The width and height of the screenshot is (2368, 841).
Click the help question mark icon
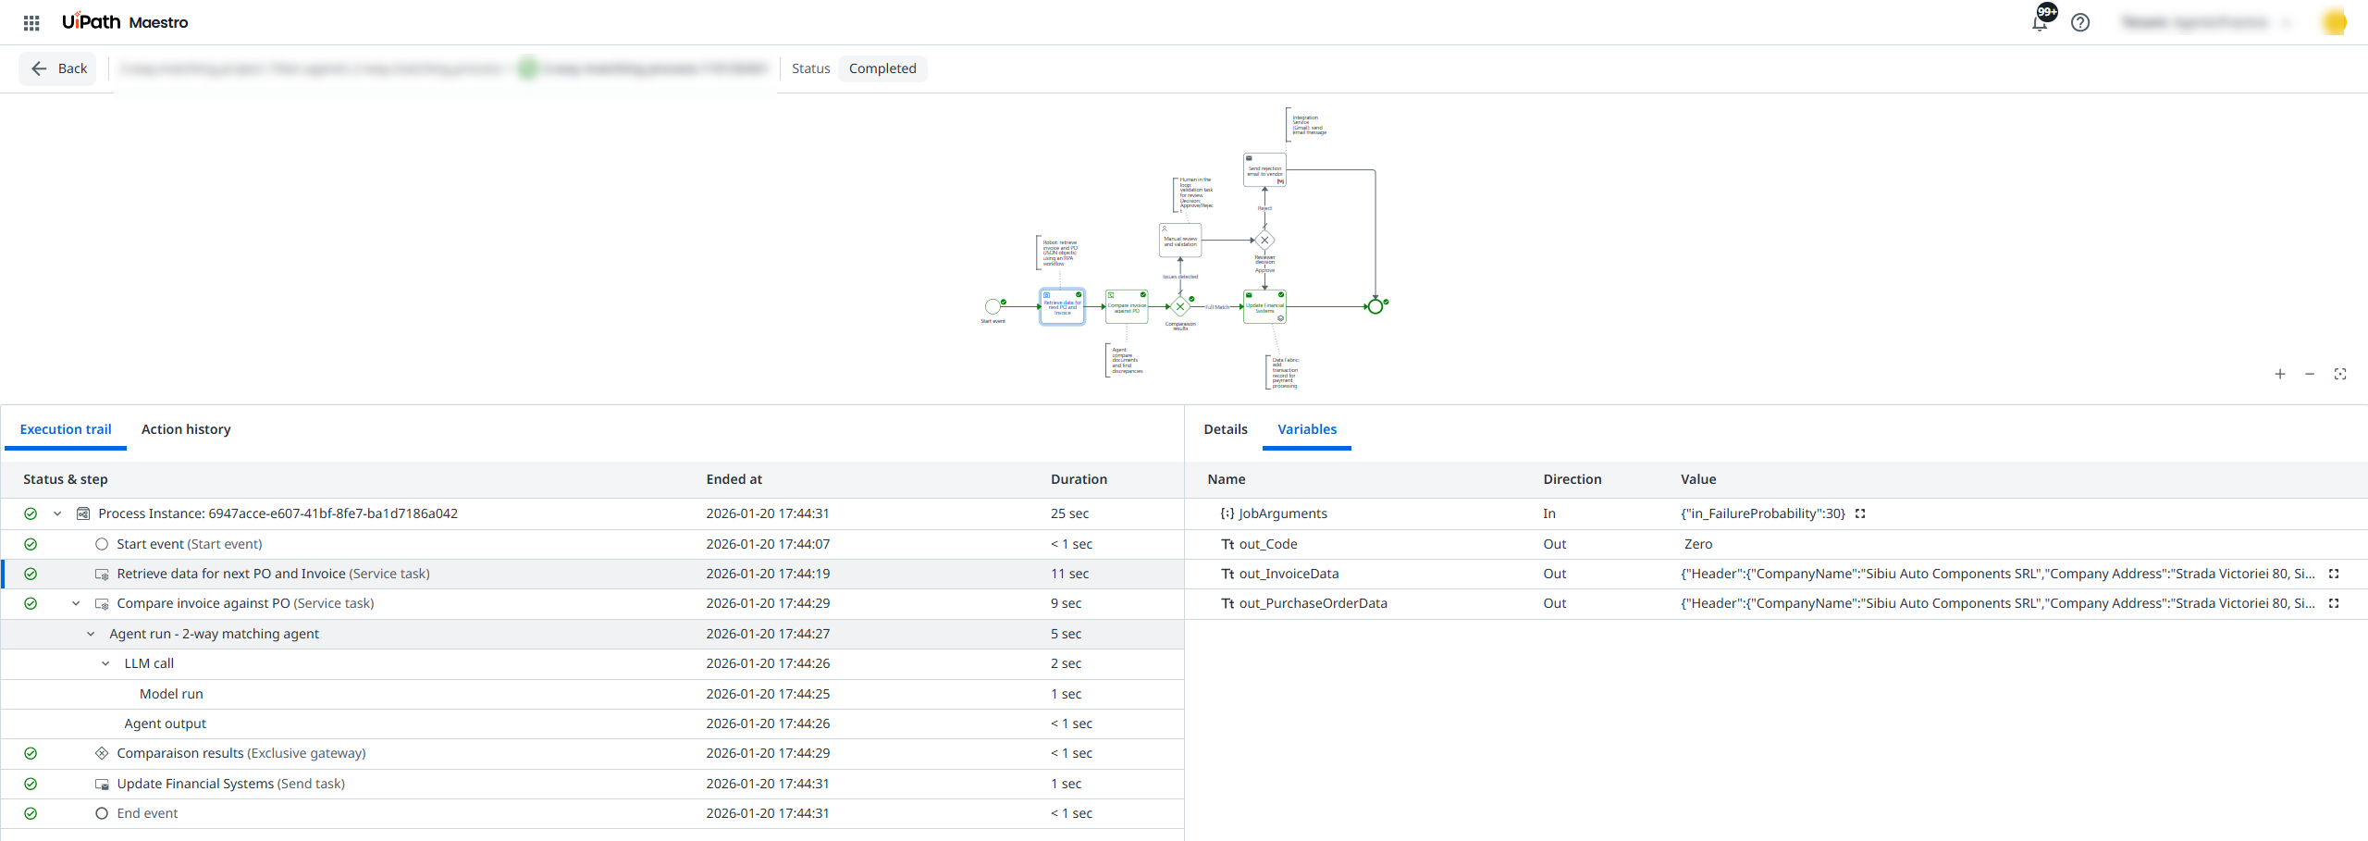[x=2080, y=22]
